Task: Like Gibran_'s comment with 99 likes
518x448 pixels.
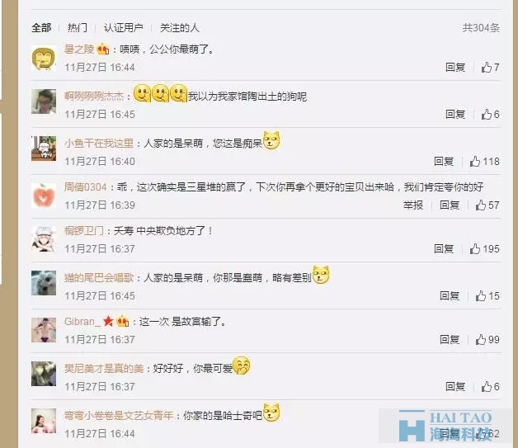Action: click(487, 340)
